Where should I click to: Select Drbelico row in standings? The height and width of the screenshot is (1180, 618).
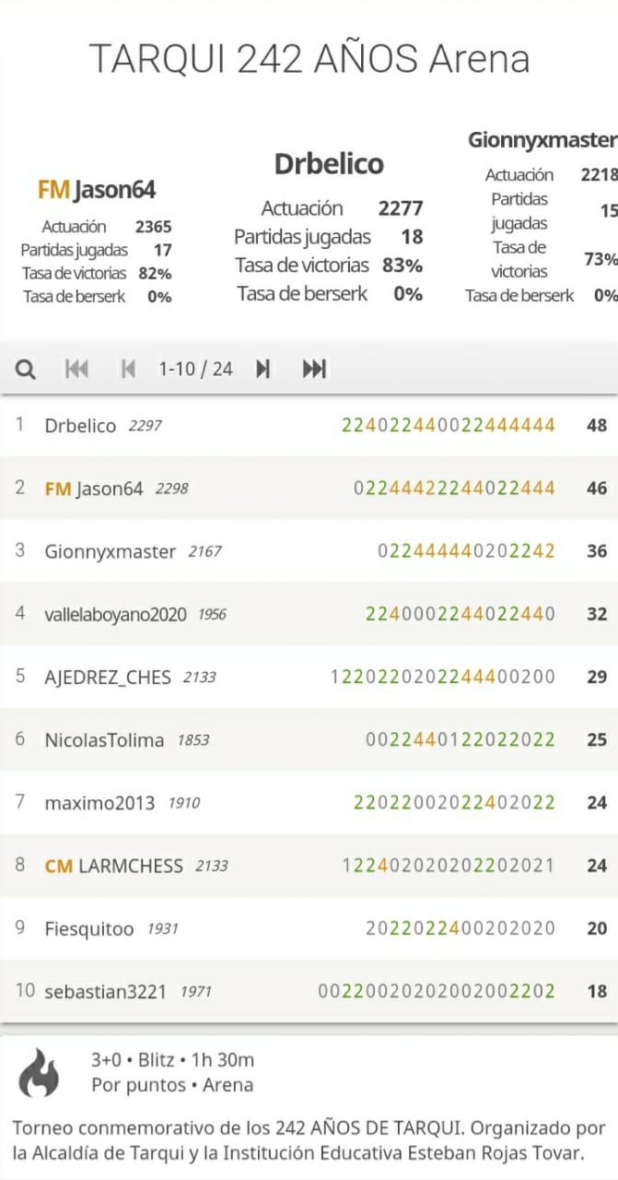pyautogui.click(x=309, y=425)
